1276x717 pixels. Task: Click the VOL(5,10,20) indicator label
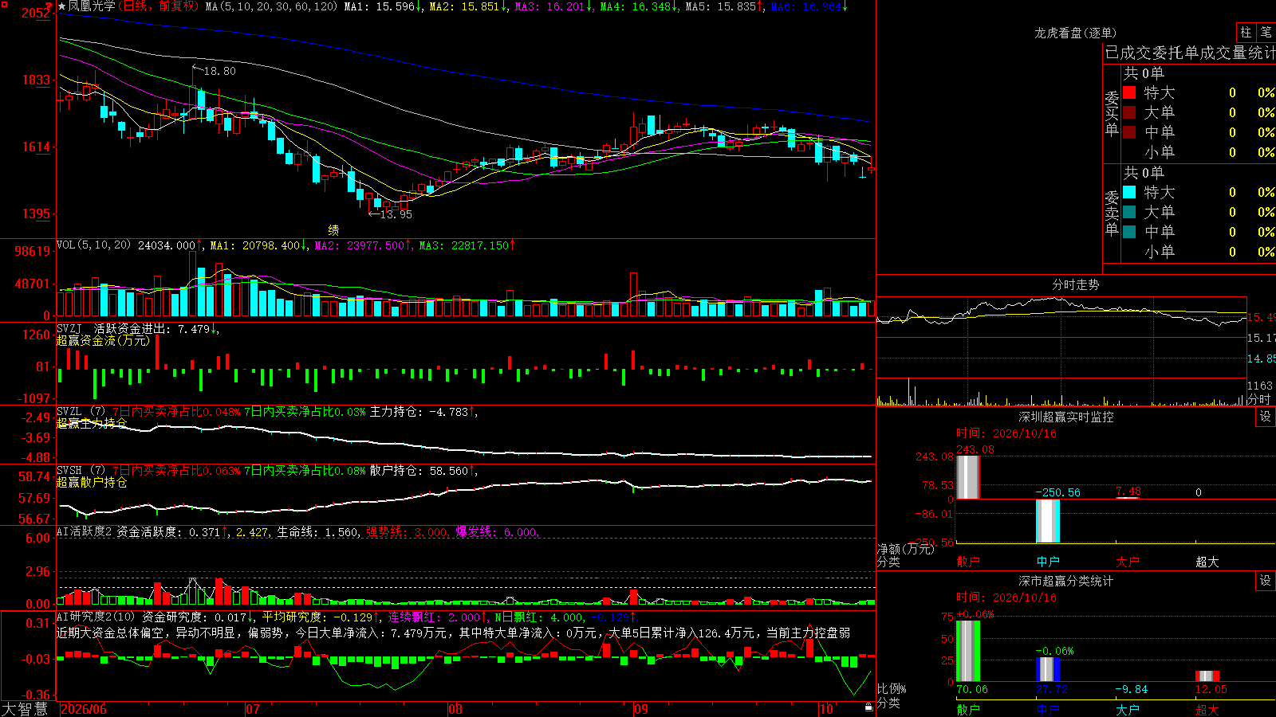pos(93,245)
